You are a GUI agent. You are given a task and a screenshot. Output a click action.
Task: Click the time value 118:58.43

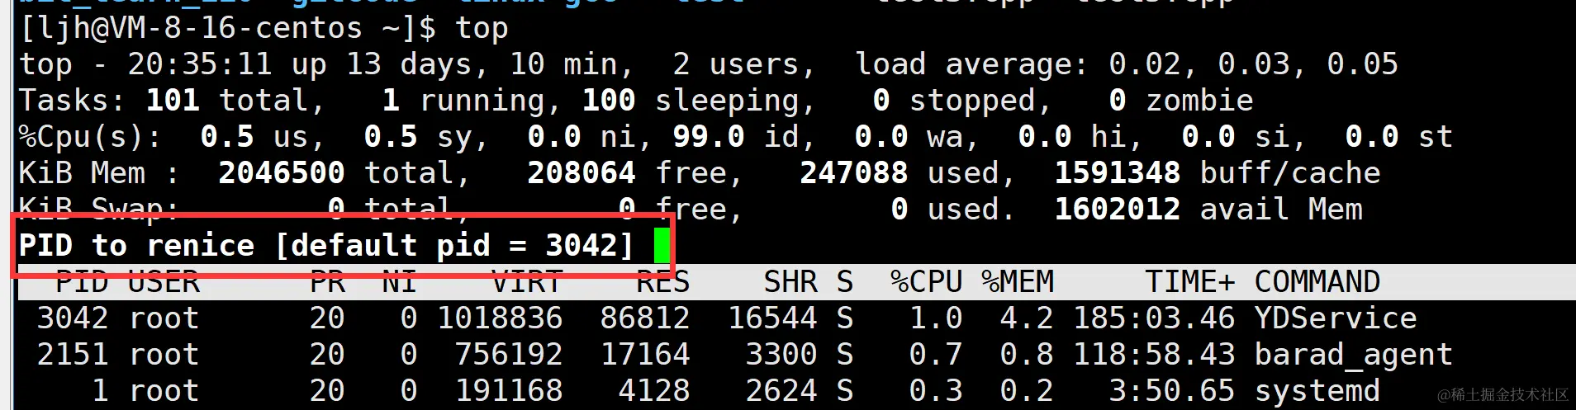point(1154,355)
